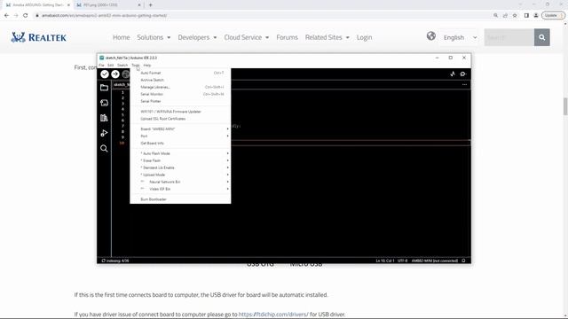Open the Serial Monitor icon at top right

pos(463,74)
